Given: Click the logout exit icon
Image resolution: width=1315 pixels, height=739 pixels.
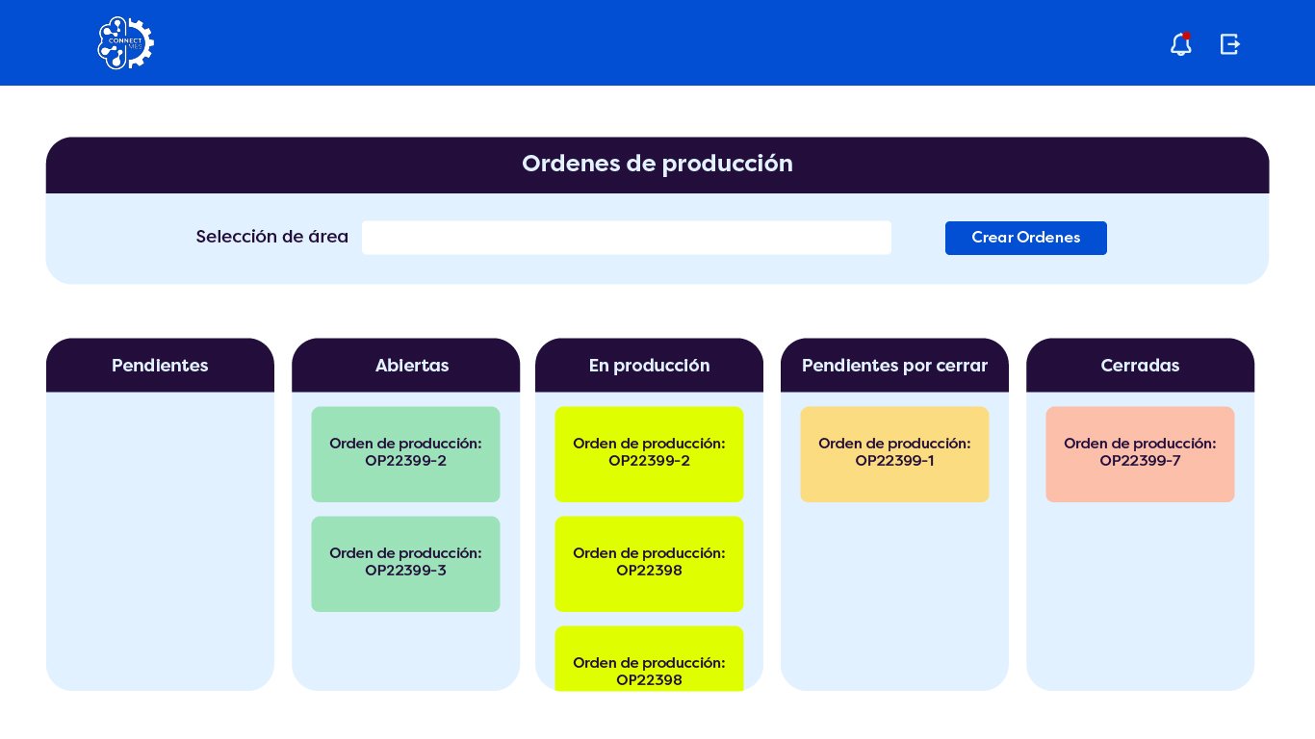Looking at the screenshot, I should [1230, 44].
